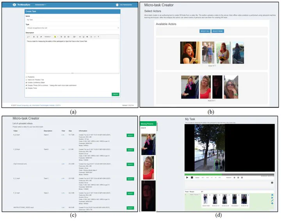Open the task Type dropdown
This screenshot has width=281, height=221.
(72, 28)
